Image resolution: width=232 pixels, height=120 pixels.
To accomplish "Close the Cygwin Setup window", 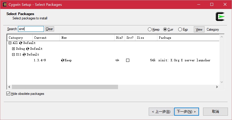I will [225, 4].
